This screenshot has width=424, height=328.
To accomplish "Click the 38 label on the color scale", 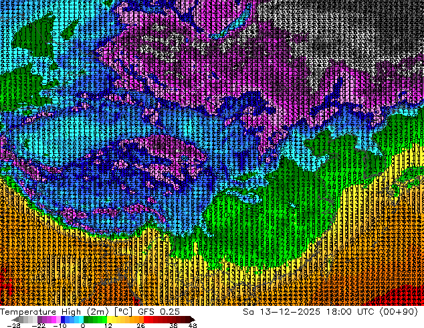I will pos(174,325).
